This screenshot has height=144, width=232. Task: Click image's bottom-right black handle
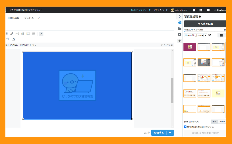[x=132, y=119]
